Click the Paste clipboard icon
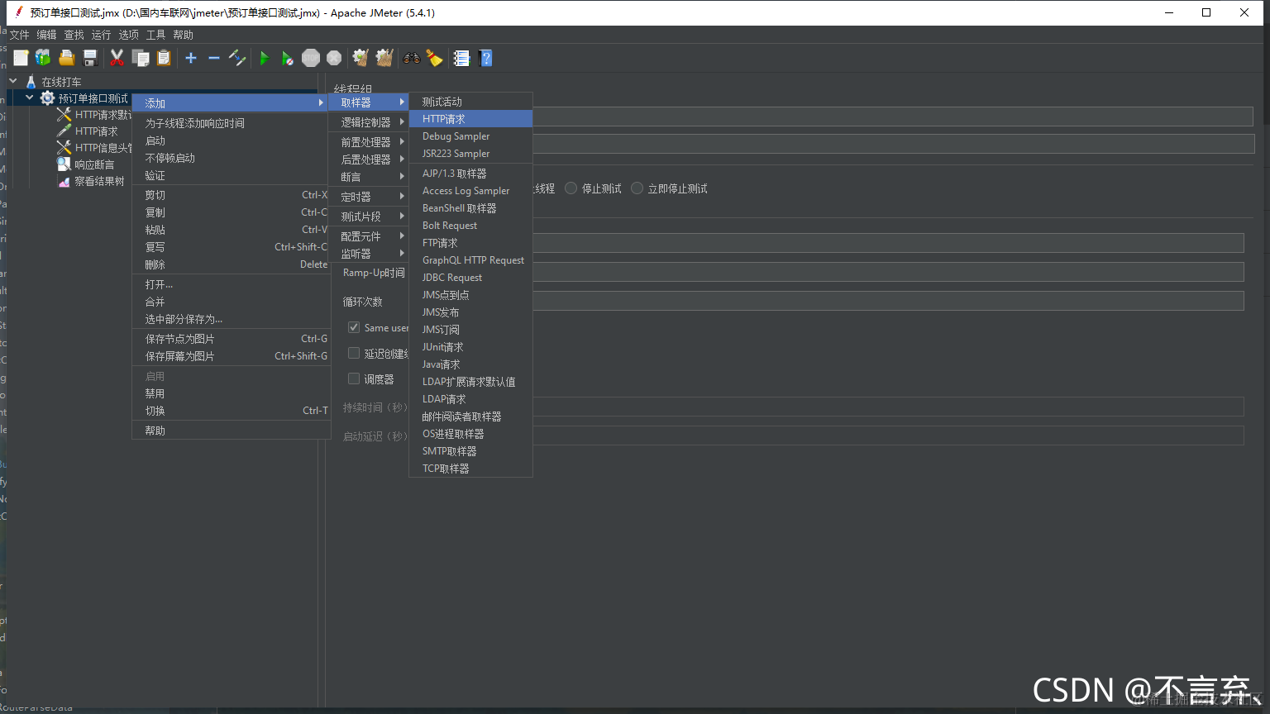This screenshot has width=1270, height=714. point(164,58)
